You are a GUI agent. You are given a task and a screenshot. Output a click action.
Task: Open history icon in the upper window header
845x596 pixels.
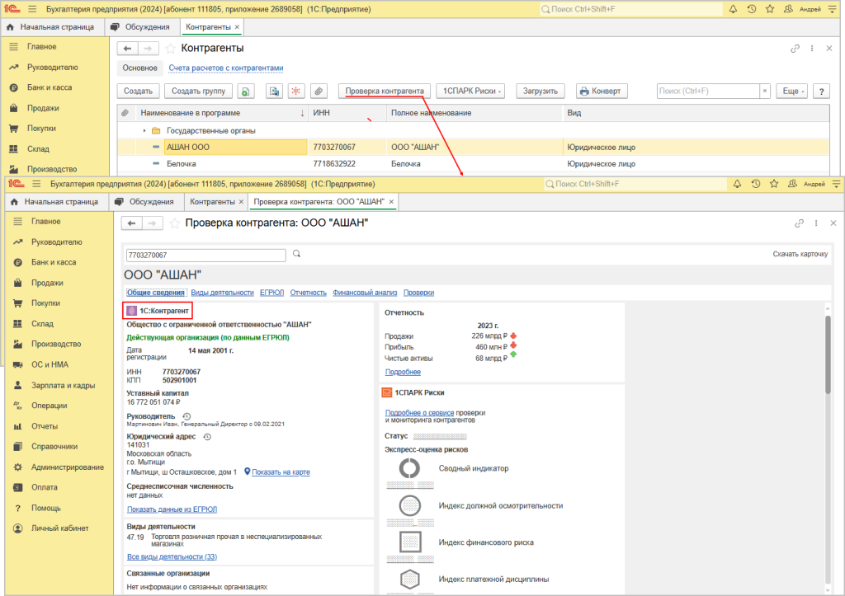pyautogui.click(x=751, y=9)
